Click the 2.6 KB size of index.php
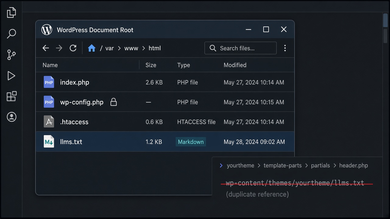Screen dimensions: 390x219 point(154,82)
